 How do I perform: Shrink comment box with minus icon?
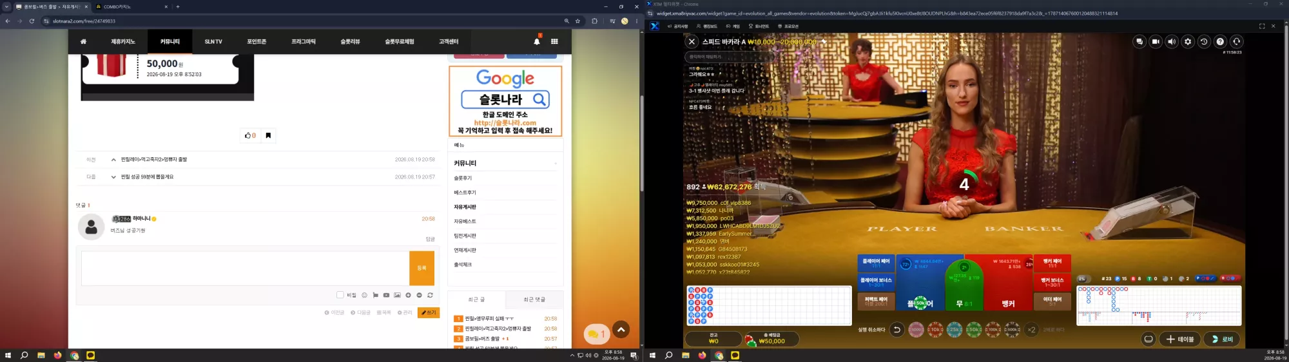click(x=419, y=295)
